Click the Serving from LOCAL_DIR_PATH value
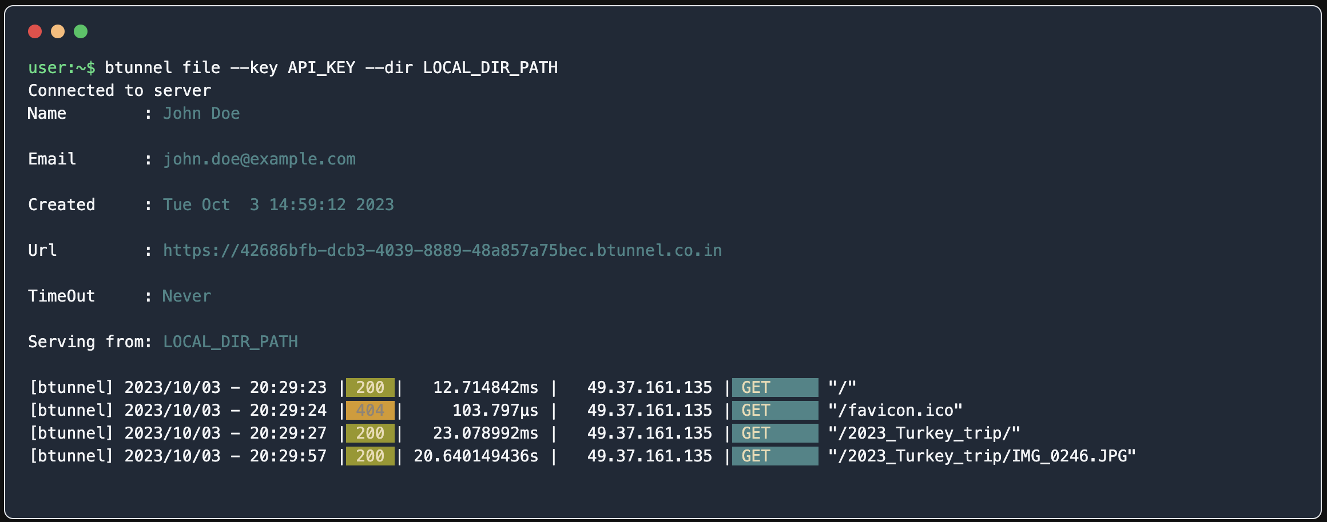 (231, 342)
